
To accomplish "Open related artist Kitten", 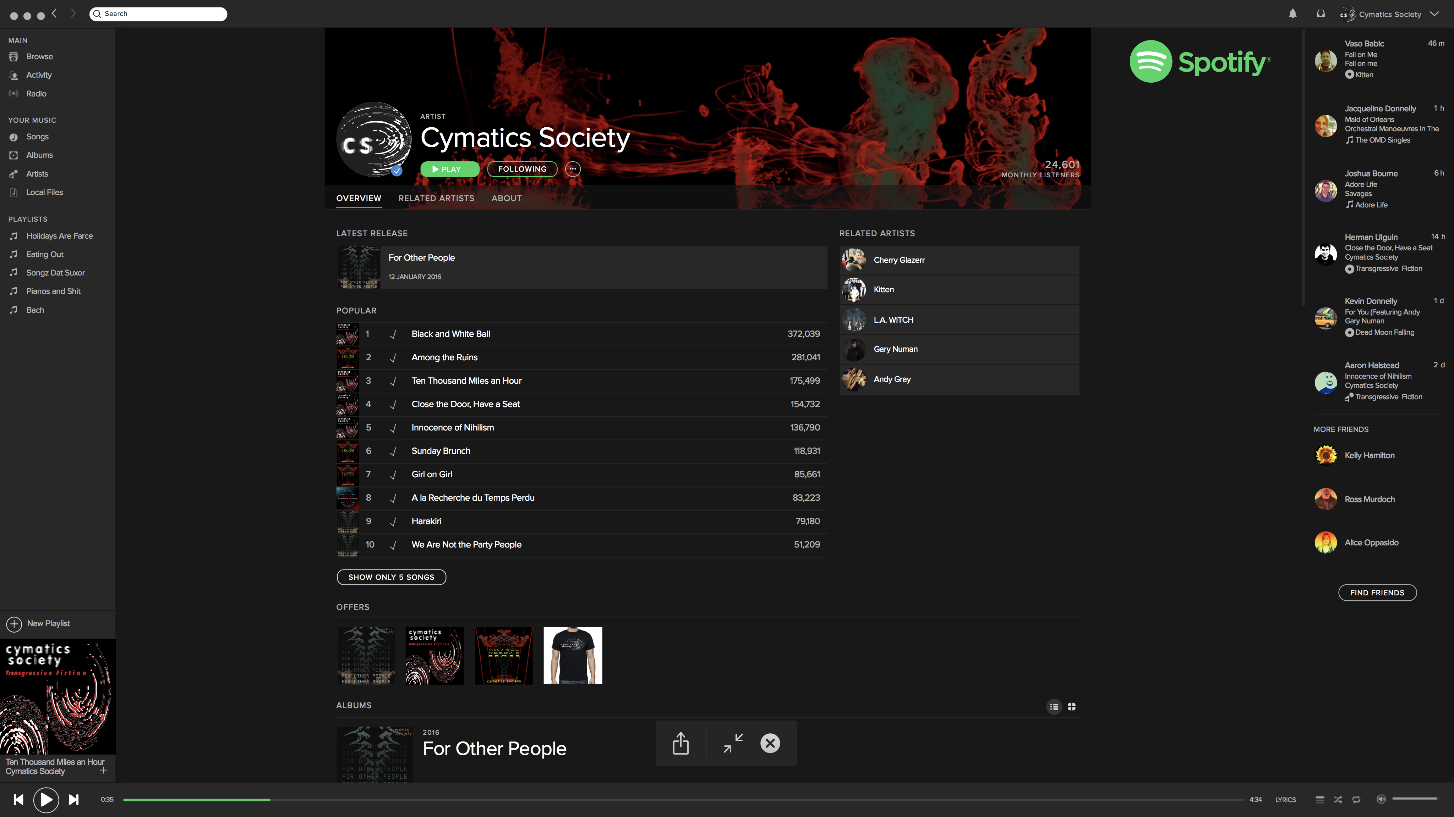I will (959, 290).
